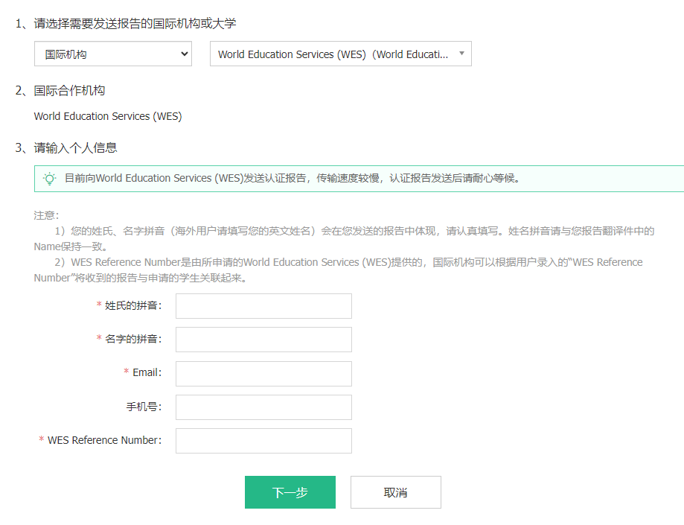The width and height of the screenshot is (684, 525).
Task: Click the small arrow on the WES selector
Action: 461,54
